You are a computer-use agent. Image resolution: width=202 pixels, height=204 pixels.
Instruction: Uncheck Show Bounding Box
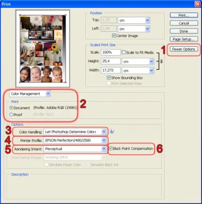pos(109,78)
